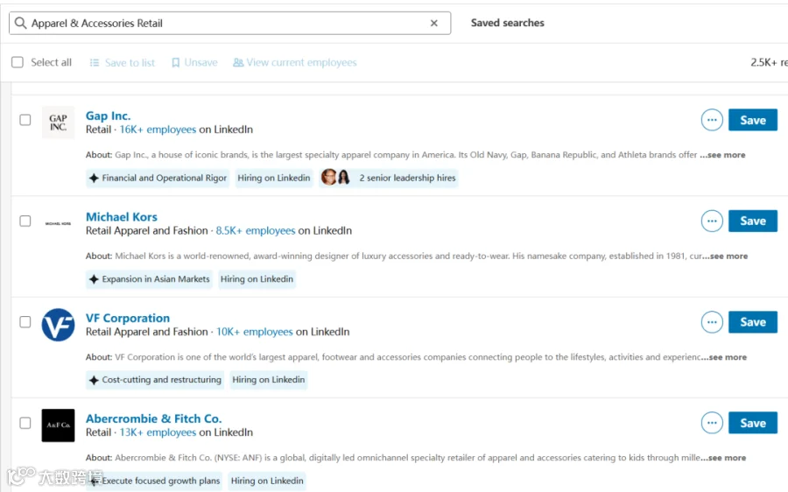Click the Cost-cutting and restructuring tag
788x492 pixels.
155,380
